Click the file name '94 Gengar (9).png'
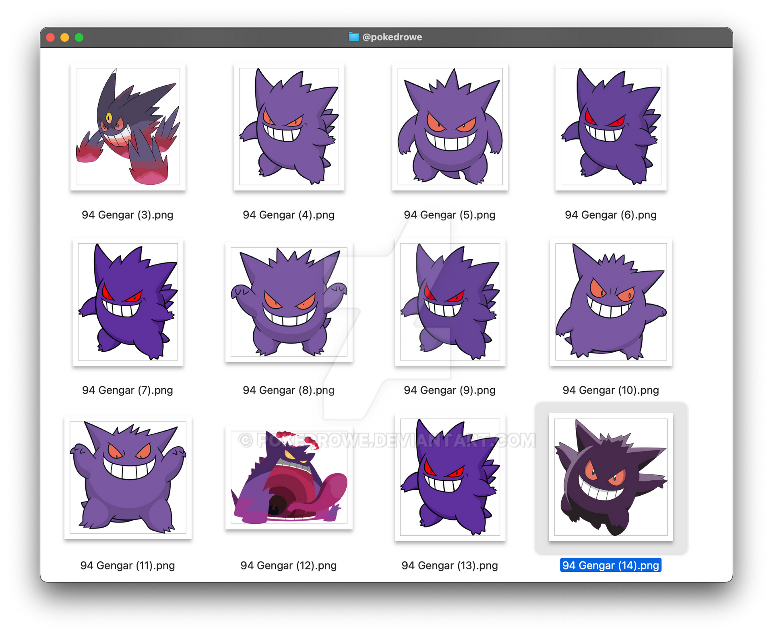Screen dimensions: 773x635 coord(450,390)
